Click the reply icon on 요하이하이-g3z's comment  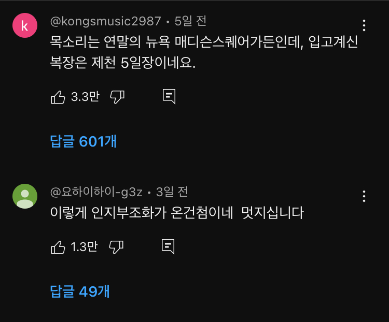click(x=168, y=247)
